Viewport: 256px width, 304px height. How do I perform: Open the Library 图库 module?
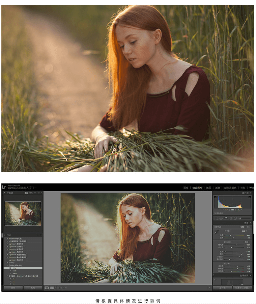click(x=186, y=188)
